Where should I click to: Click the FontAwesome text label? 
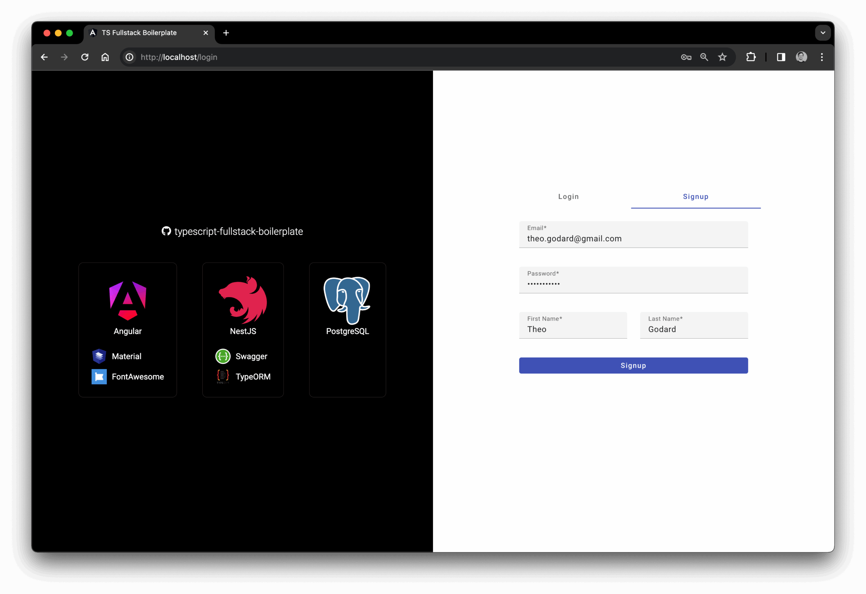click(138, 376)
